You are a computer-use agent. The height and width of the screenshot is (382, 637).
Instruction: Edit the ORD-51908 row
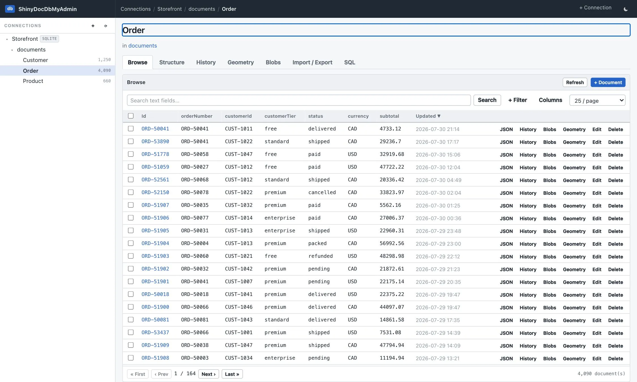pyautogui.click(x=597, y=359)
